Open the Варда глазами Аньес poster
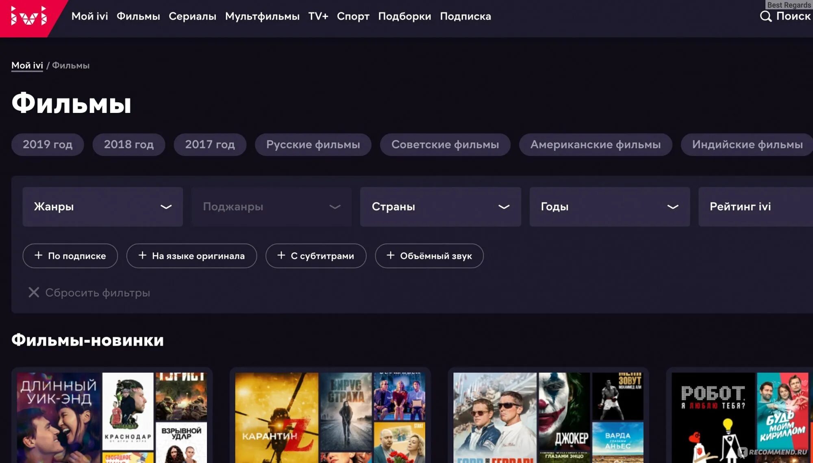Viewport: 813px width, 463px height. (618, 443)
